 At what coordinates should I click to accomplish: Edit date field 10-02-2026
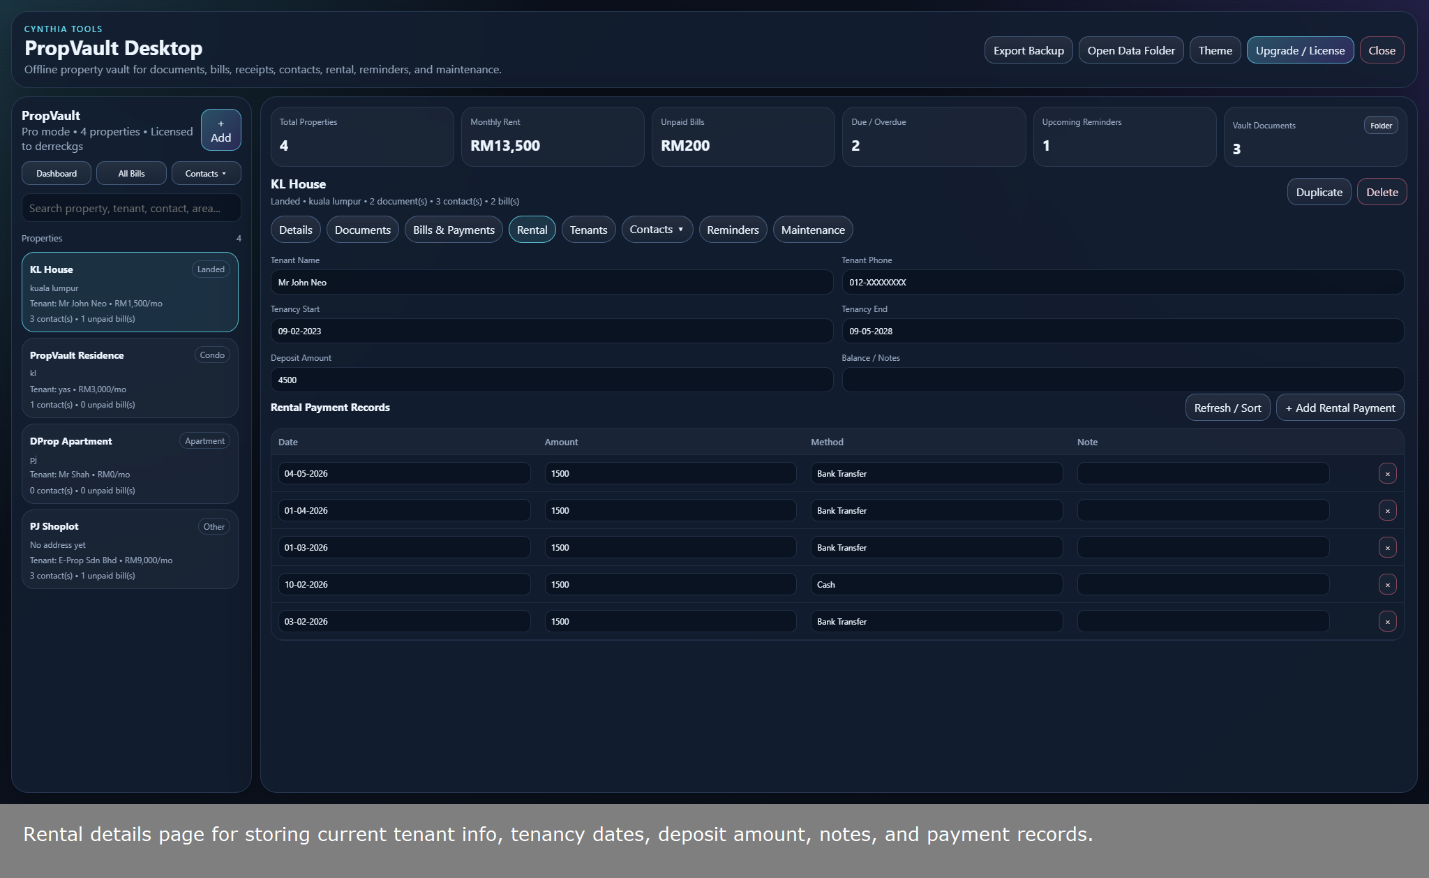pos(404,584)
